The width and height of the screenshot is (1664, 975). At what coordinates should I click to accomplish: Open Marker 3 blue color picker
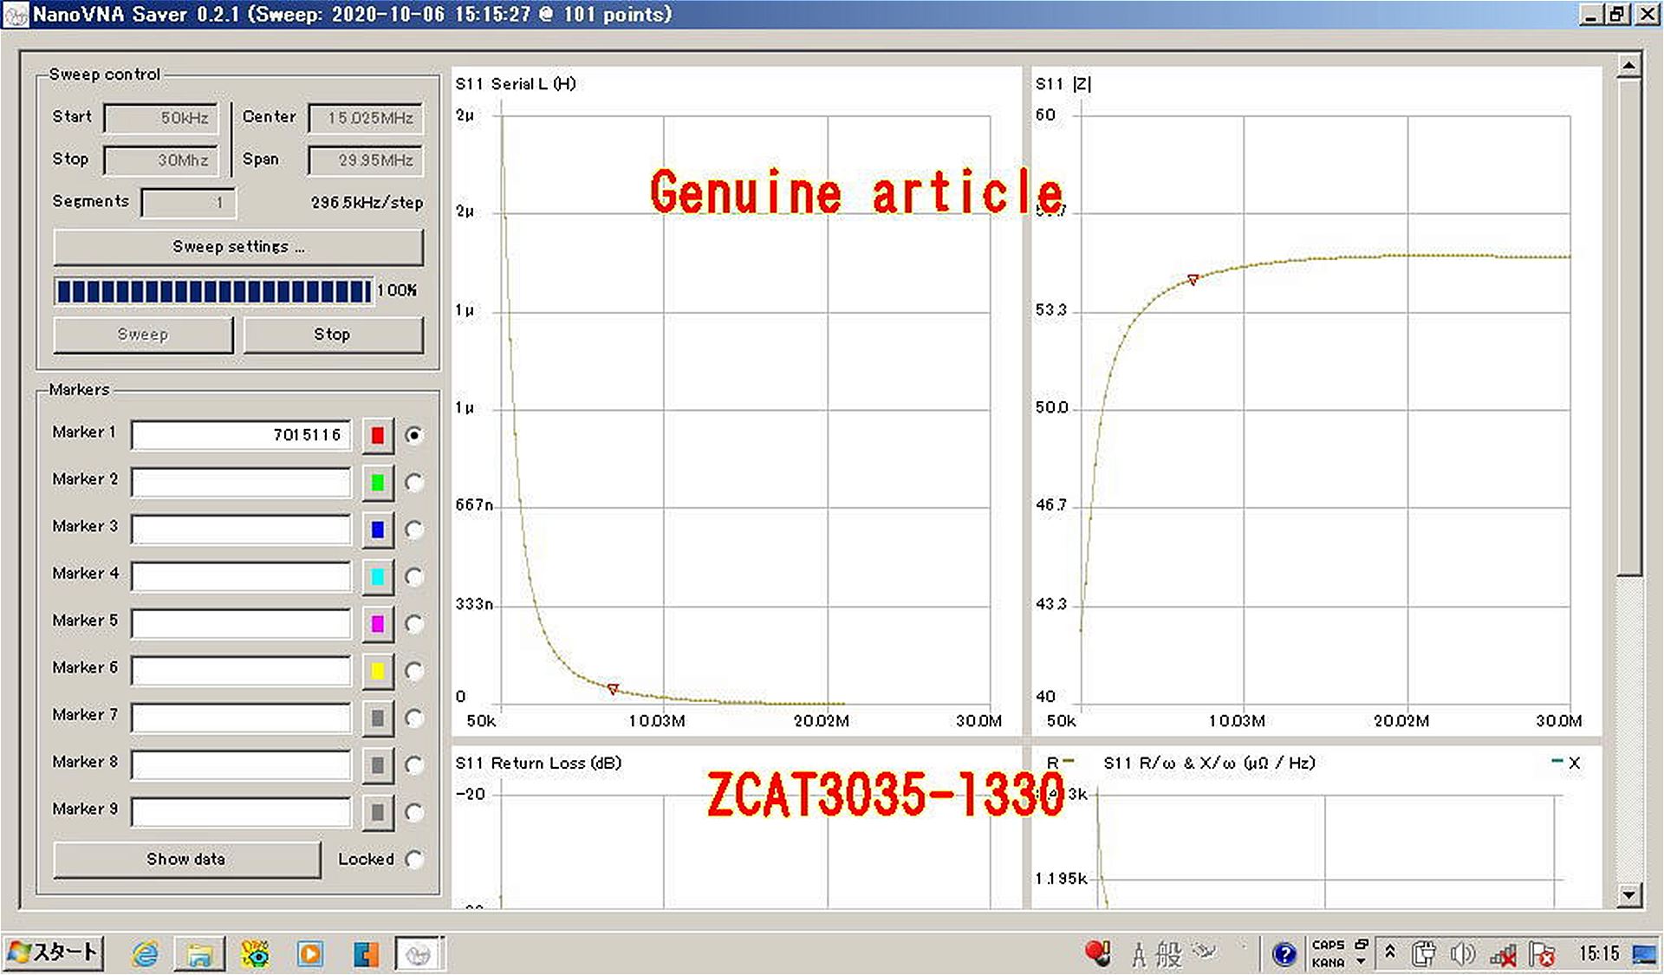coord(377,530)
